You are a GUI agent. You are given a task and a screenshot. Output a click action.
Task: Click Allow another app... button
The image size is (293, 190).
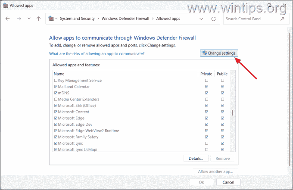pyautogui.click(x=215, y=171)
